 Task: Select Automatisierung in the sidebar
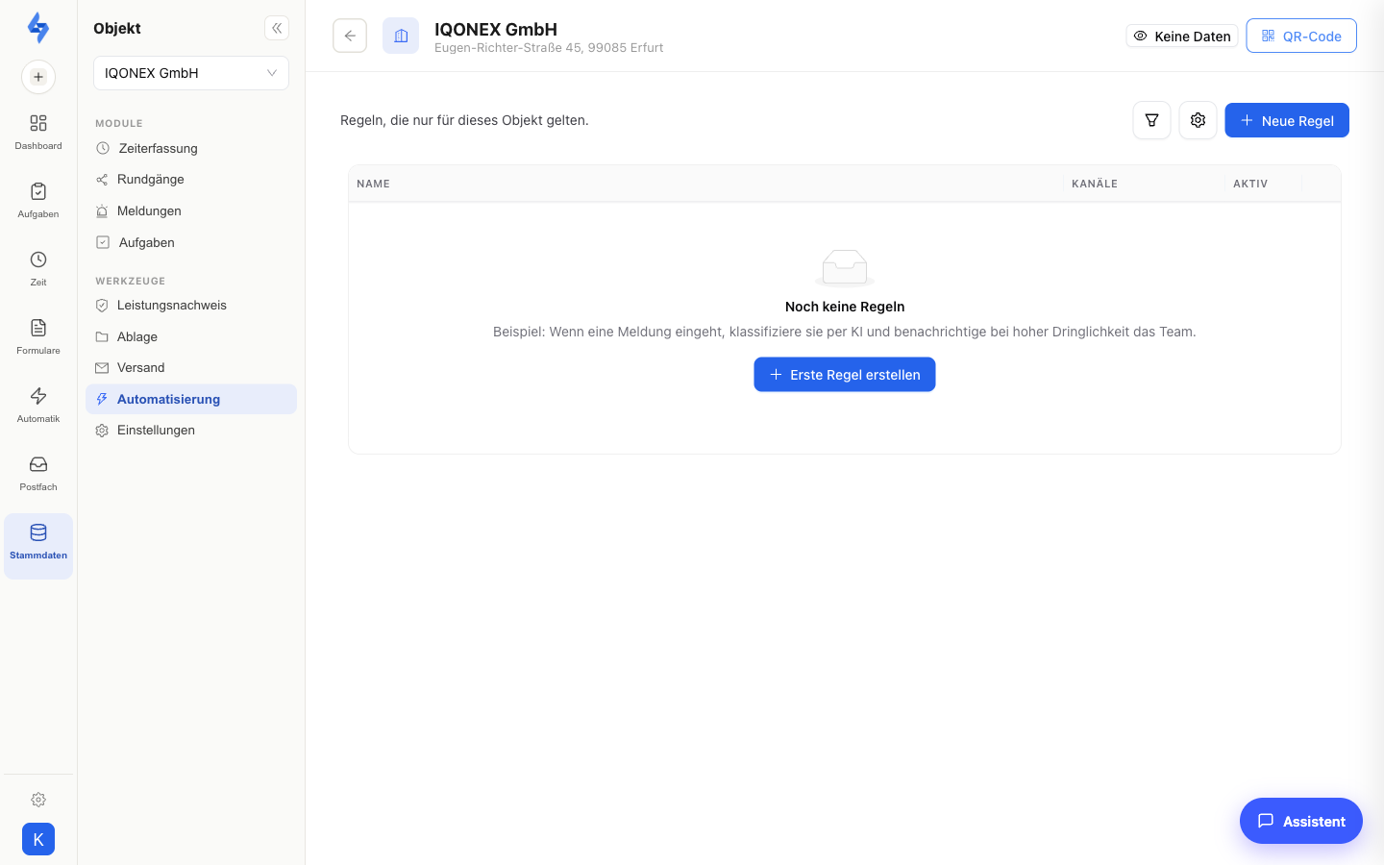point(191,399)
